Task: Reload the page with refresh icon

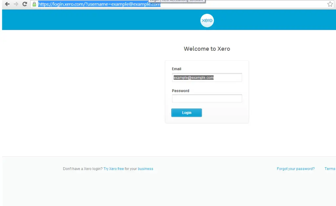Action: coord(25,4)
